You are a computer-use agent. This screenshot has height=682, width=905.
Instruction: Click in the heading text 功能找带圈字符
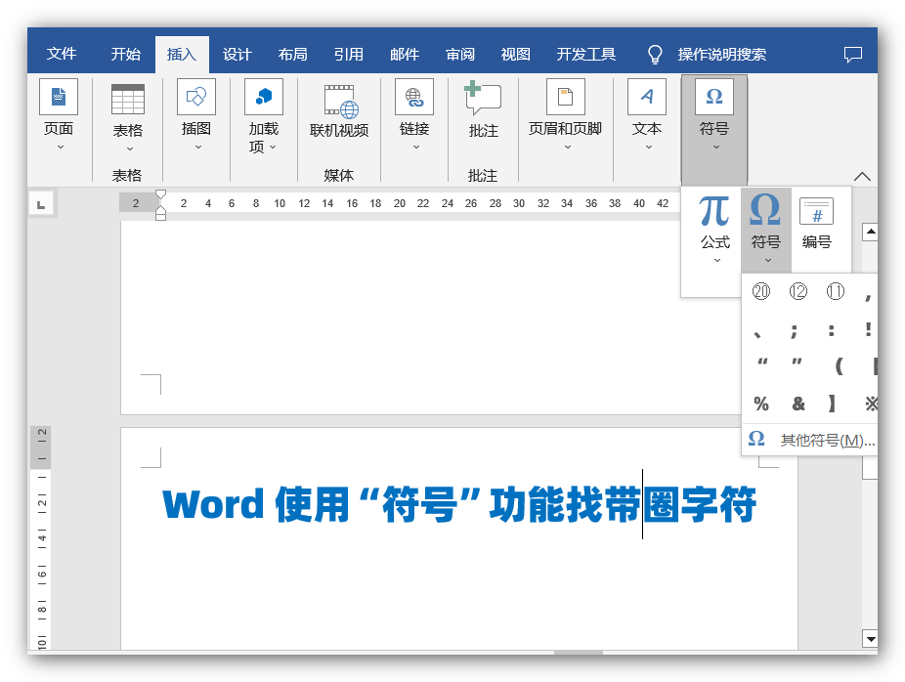click(623, 504)
